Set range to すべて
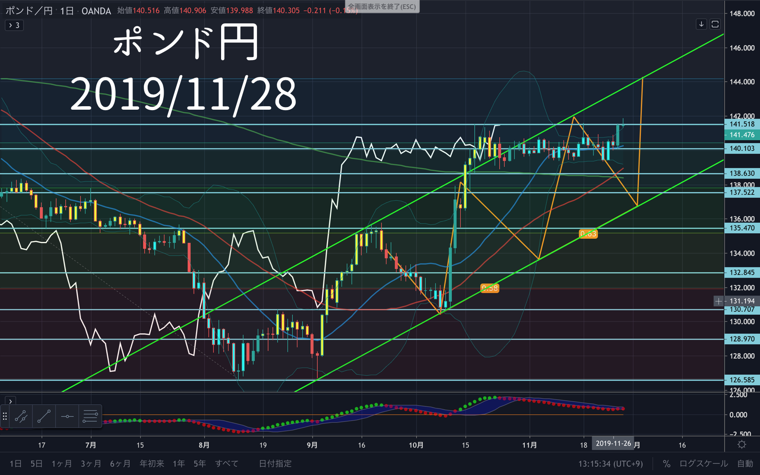Viewport: 760px width, 475px height. [227, 463]
